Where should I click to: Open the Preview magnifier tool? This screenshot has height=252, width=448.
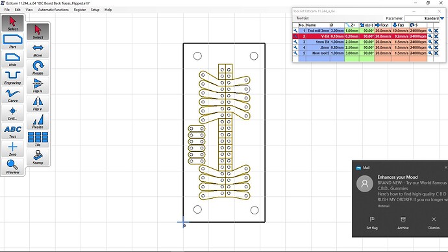click(x=12, y=167)
